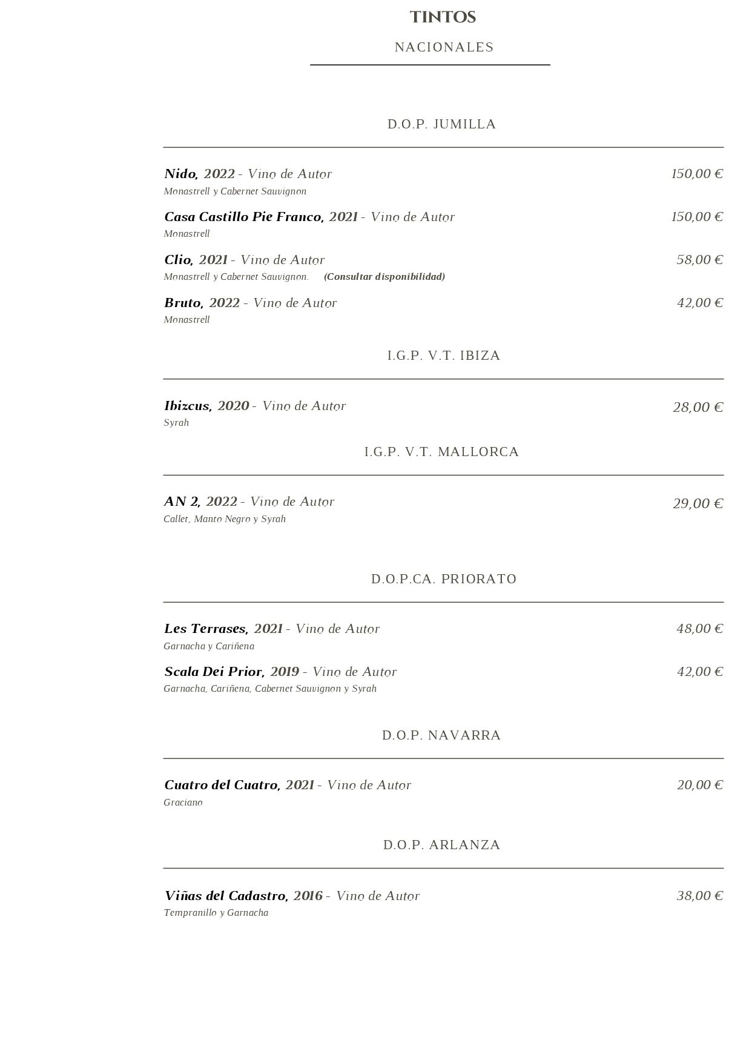The height and width of the screenshot is (1063, 752).
Task: Click the 28,00 € Ibizcus price
Action: click(x=698, y=407)
